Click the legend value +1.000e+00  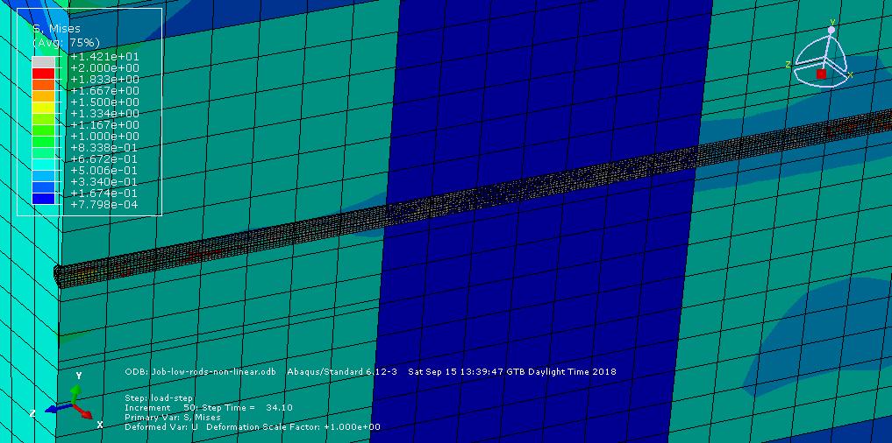pos(104,137)
